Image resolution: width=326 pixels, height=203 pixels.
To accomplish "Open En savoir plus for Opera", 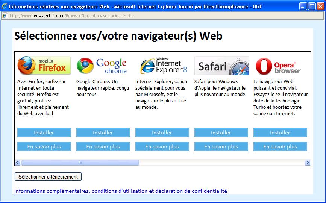I will [x=280, y=147].
